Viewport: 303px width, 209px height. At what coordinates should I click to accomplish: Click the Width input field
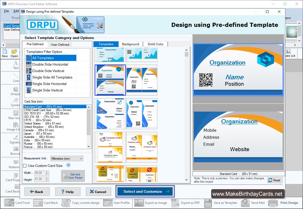pos(40,173)
